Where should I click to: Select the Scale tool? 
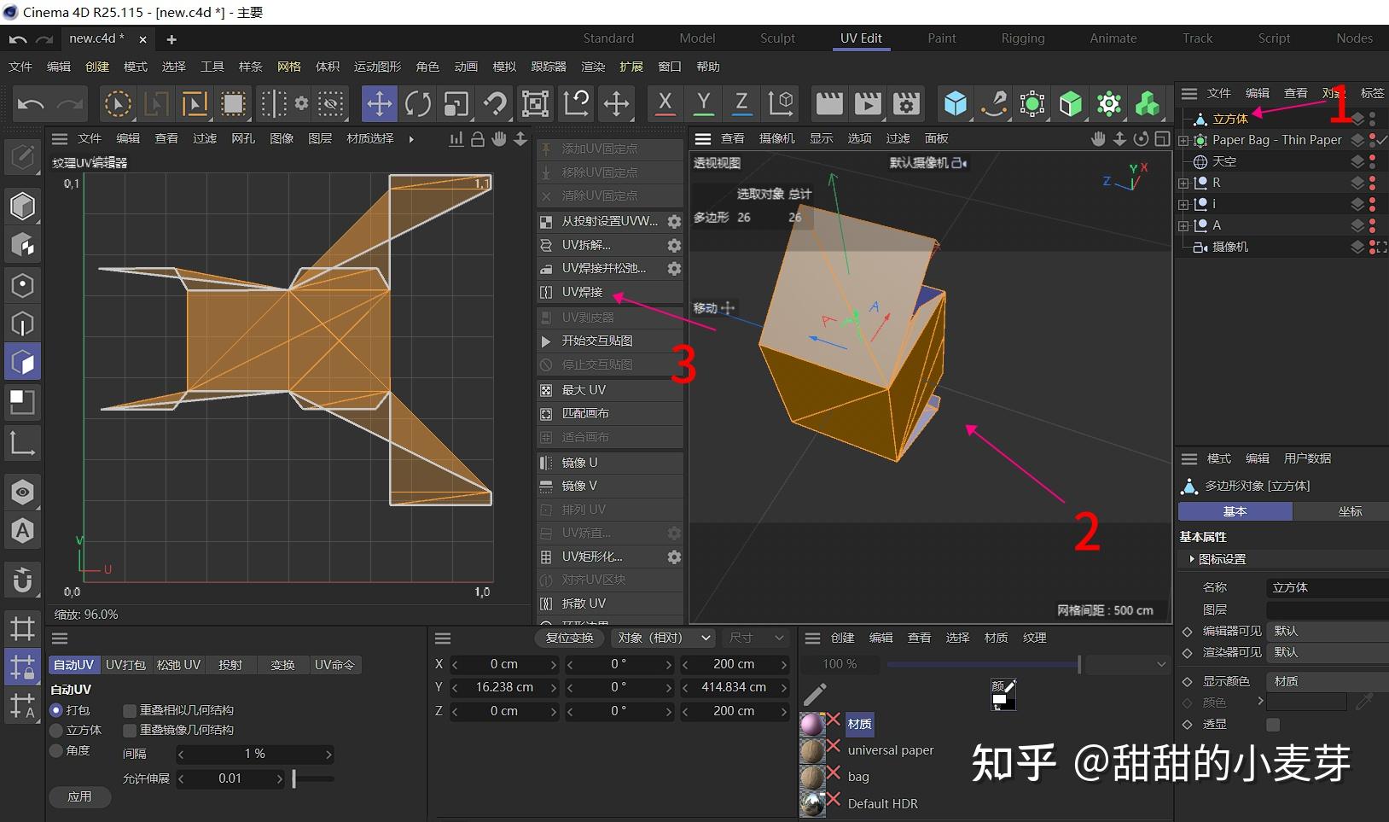pyautogui.click(x=456, y=103)
